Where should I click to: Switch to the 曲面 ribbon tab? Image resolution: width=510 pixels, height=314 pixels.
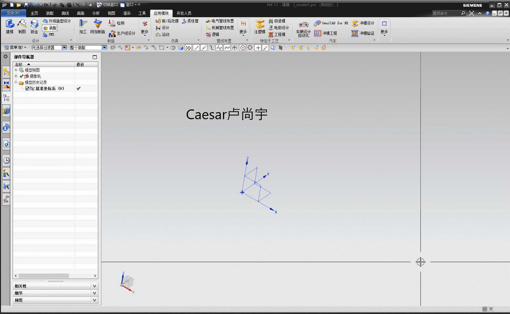(x=80, y=13)
